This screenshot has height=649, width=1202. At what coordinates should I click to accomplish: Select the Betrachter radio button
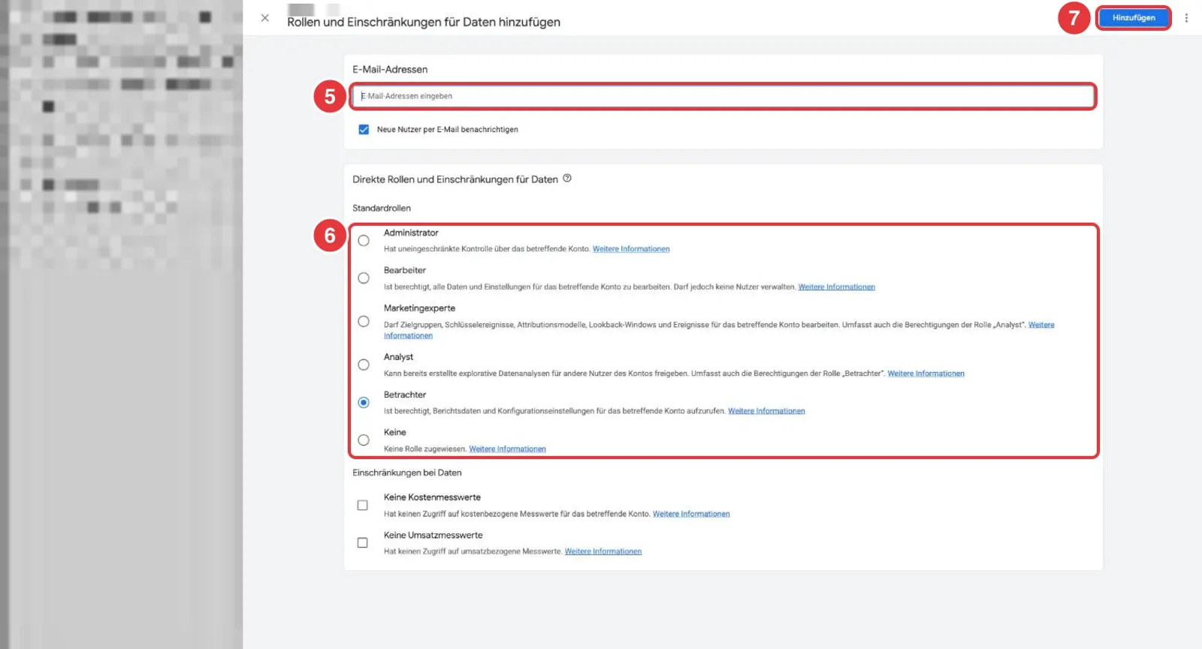[364, 402]
